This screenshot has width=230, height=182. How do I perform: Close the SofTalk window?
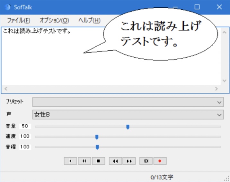point(219,7)
